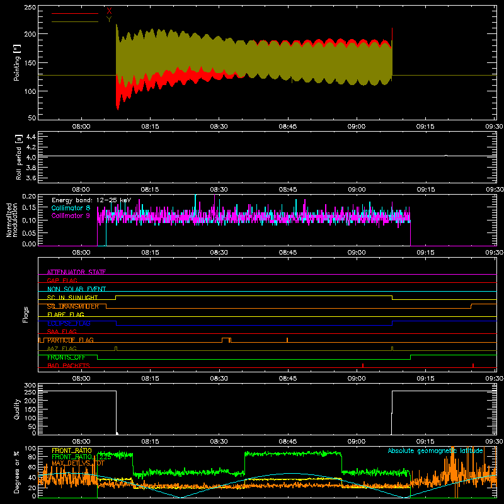Screen dimensions: 504x504
Task: Click the 'Roll period [s]' axis title
Action: coord(18,157)
